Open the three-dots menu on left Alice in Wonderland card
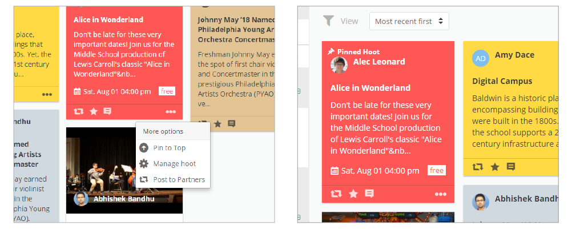Screen dimensions: 572x229 click(170, 112)
